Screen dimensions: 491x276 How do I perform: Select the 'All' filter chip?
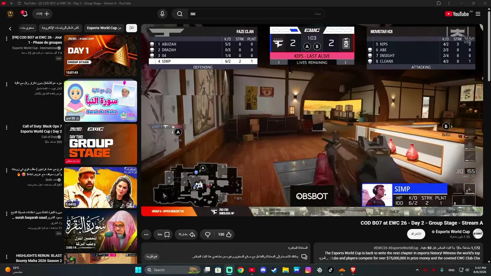(132, 28)
